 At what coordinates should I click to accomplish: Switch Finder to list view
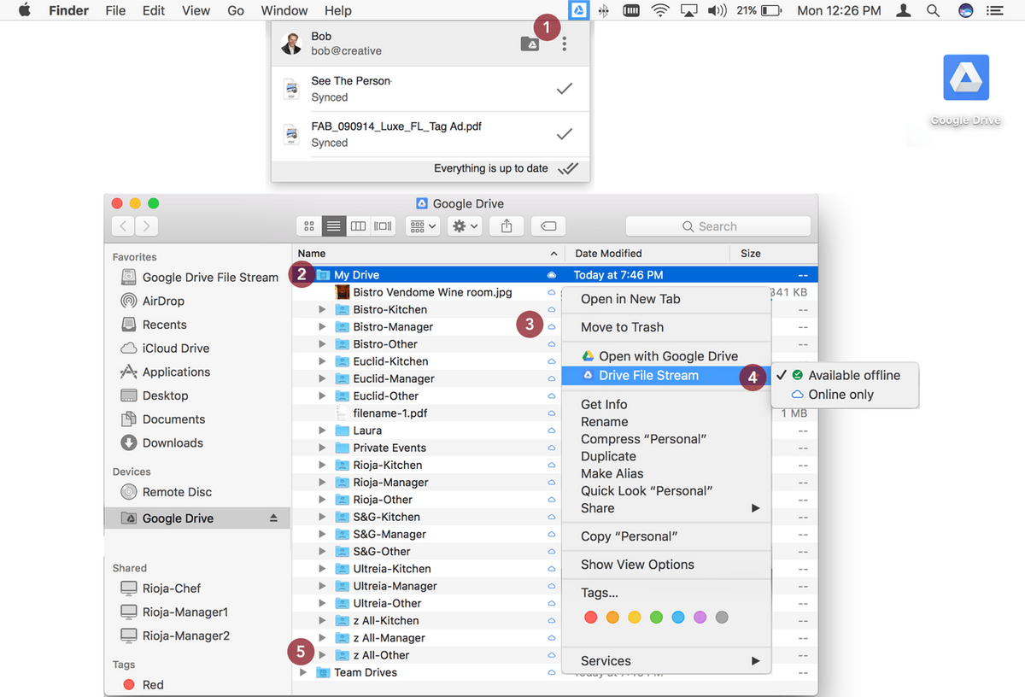pos(333,226)
